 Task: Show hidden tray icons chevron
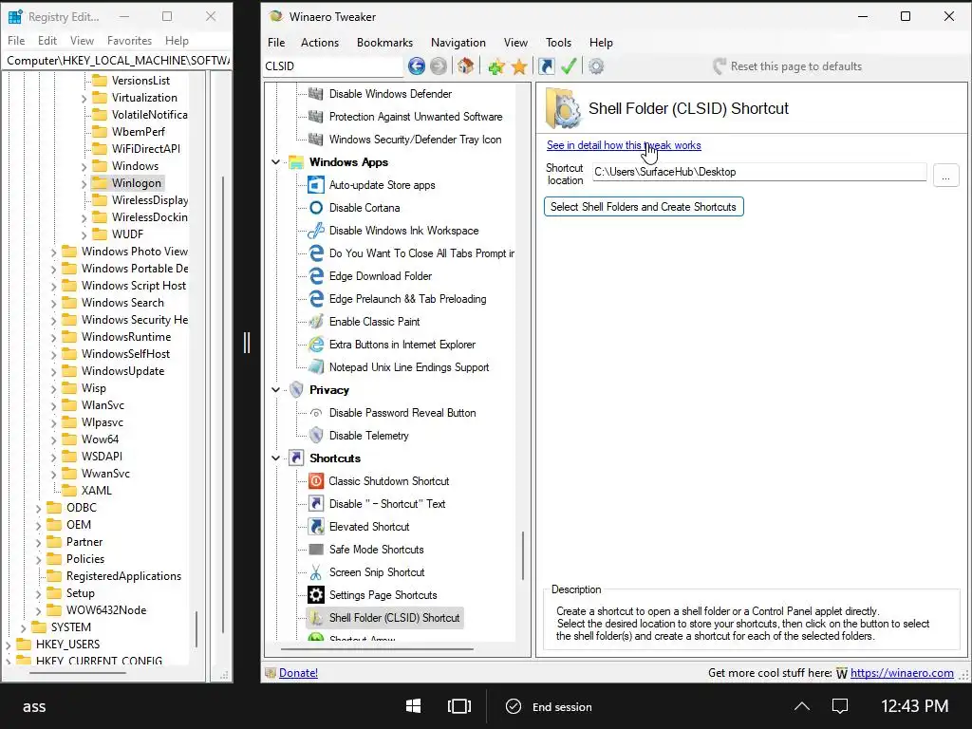pyautogui.click(x=801, y=706)
